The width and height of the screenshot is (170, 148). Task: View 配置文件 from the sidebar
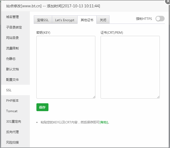[13, 80]
